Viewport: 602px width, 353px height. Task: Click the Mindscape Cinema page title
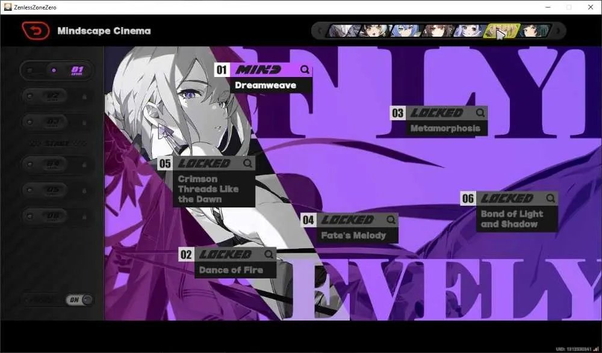point(104,31)
